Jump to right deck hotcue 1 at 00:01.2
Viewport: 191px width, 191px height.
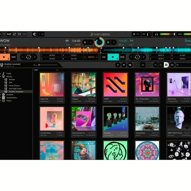[160, 55]
